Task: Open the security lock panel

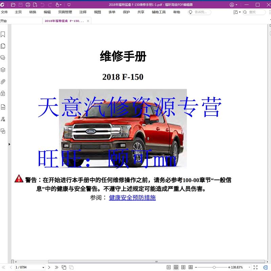Action: click(3, 93)
